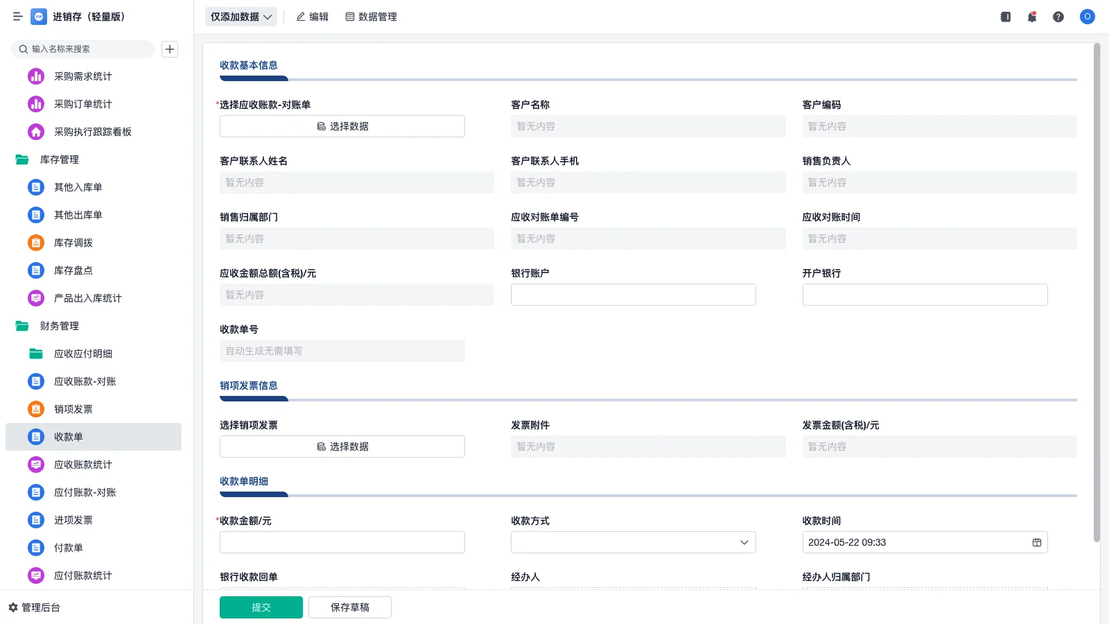Focus the 银行账户 input field
This screenshot has height=624, width=1109.
tap(634, 295)
